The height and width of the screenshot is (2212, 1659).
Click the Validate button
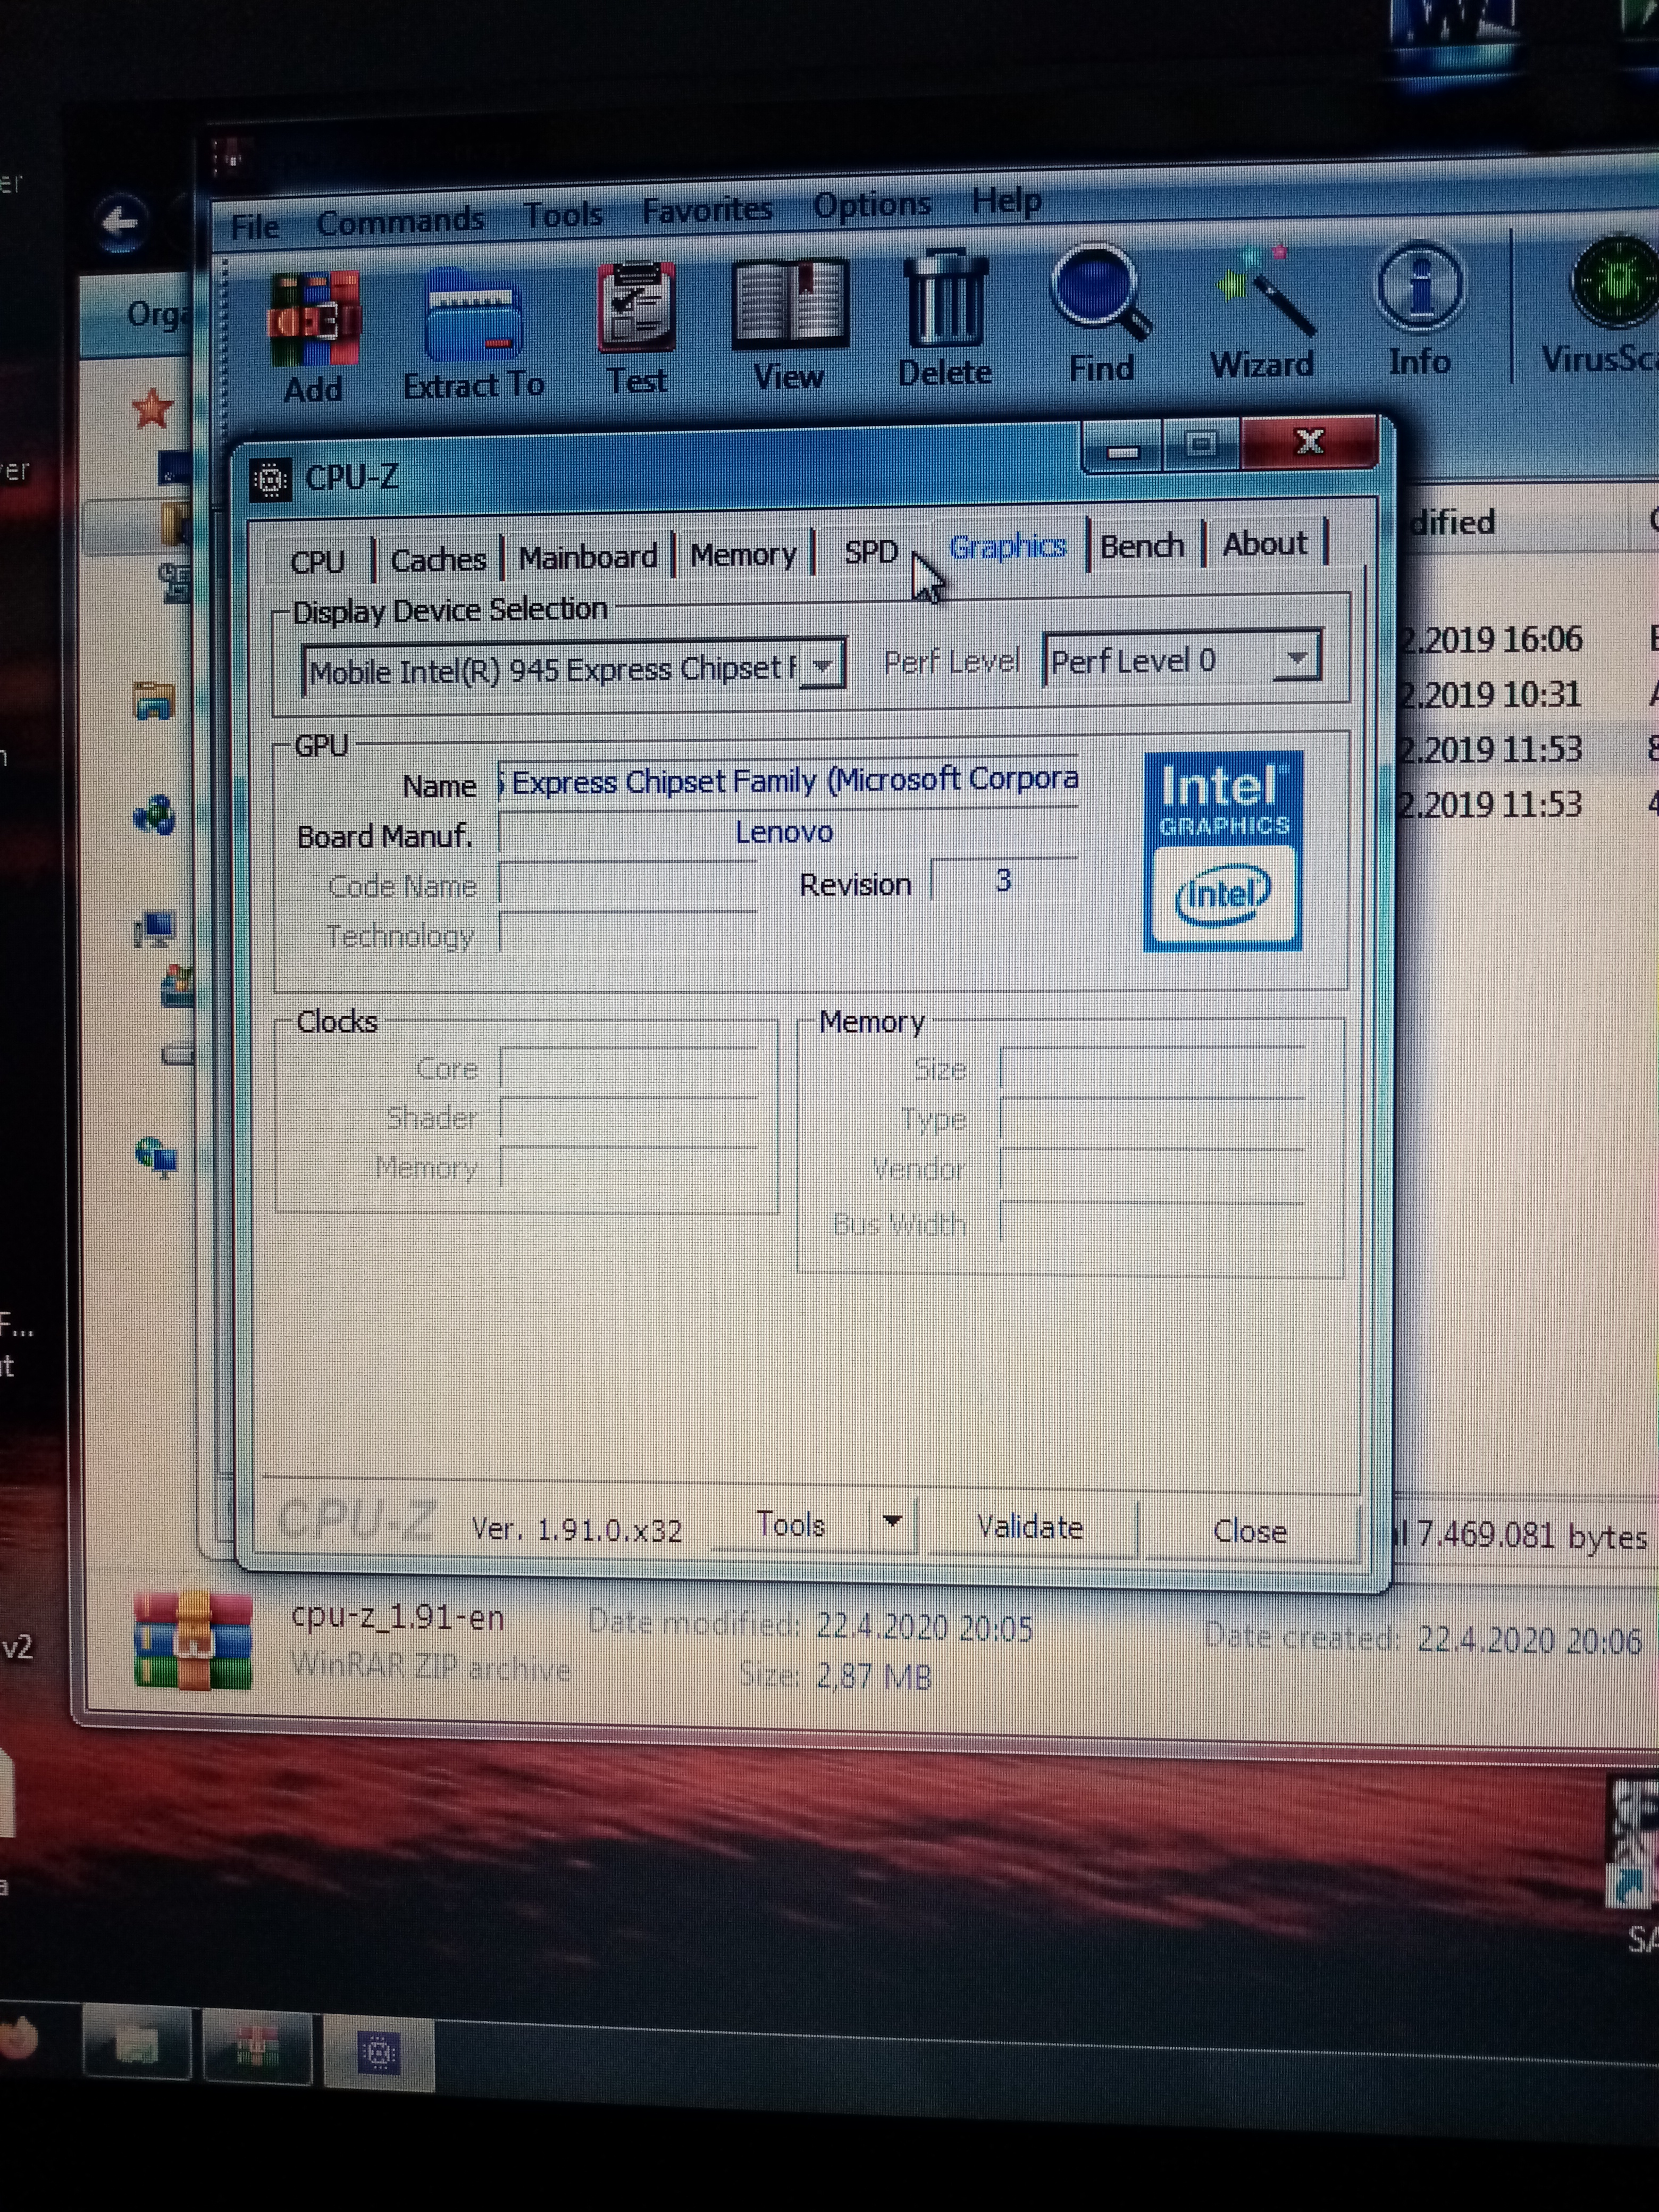click(1030, 1527)
